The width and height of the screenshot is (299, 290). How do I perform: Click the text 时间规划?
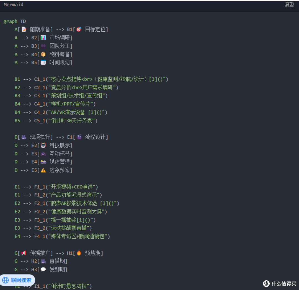pos(60,62)
